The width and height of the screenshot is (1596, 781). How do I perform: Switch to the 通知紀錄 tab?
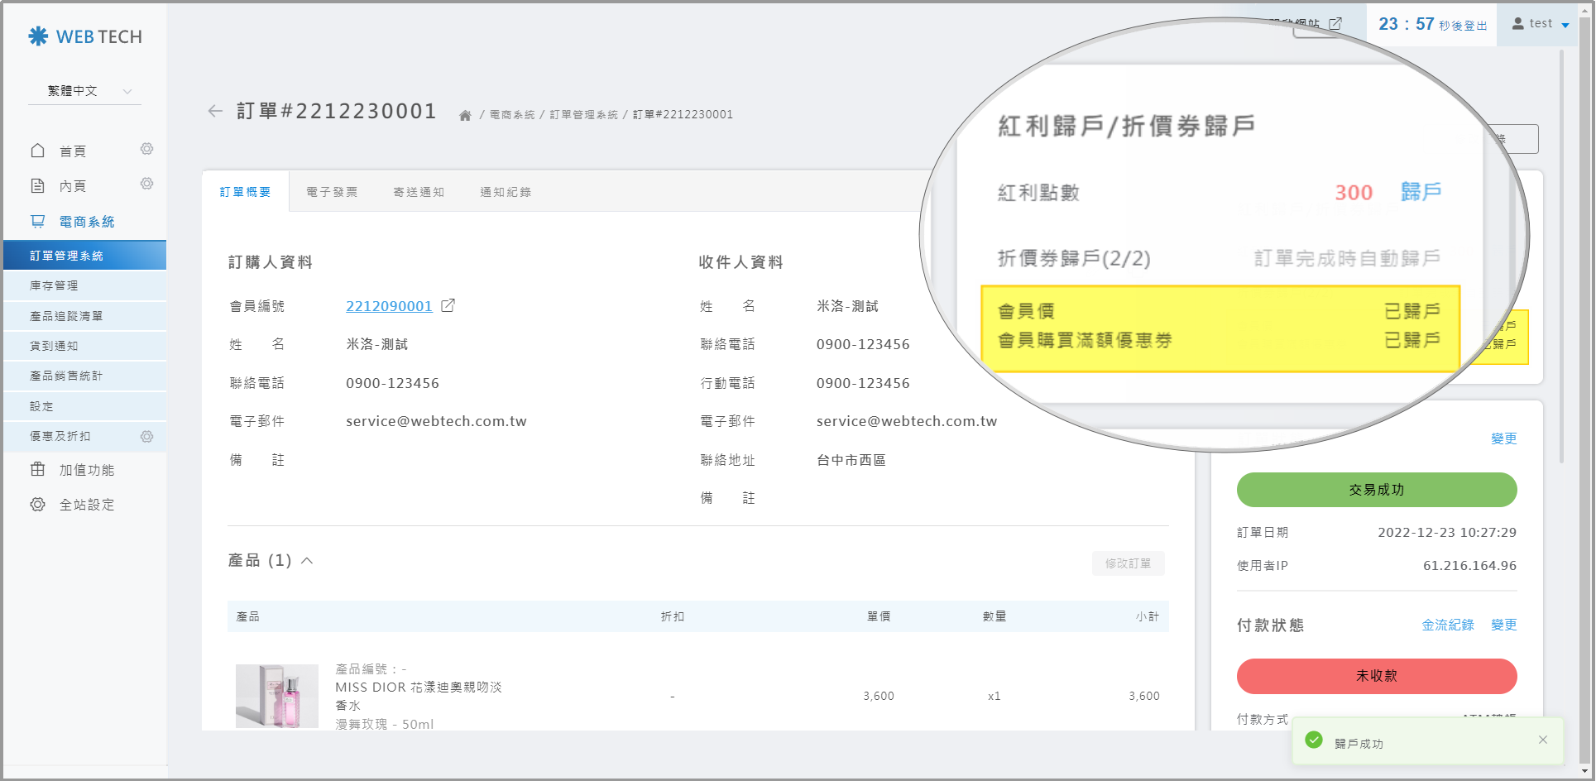506,192
